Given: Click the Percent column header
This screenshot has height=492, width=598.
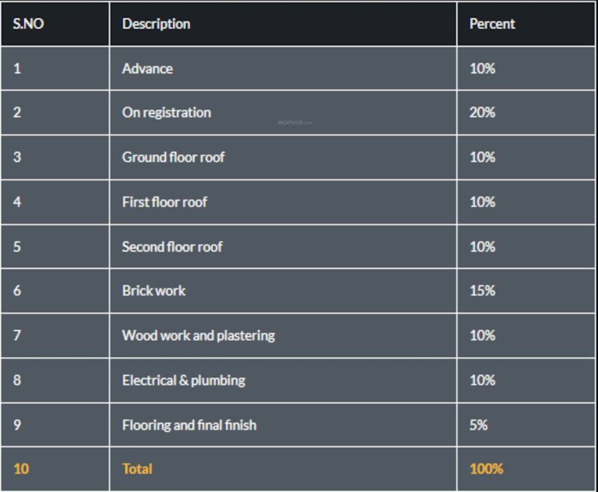Looking at the screenshot, I should 492,24.
